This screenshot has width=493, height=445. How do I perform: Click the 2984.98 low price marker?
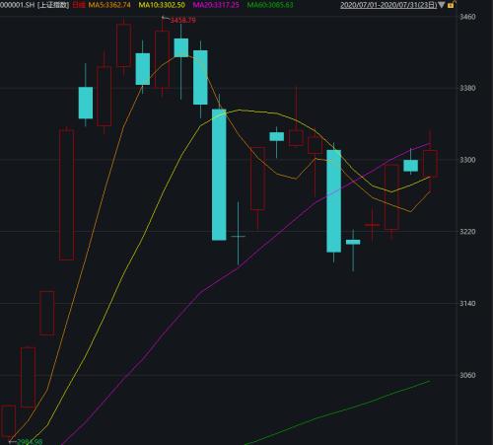(x=30, y=442)
